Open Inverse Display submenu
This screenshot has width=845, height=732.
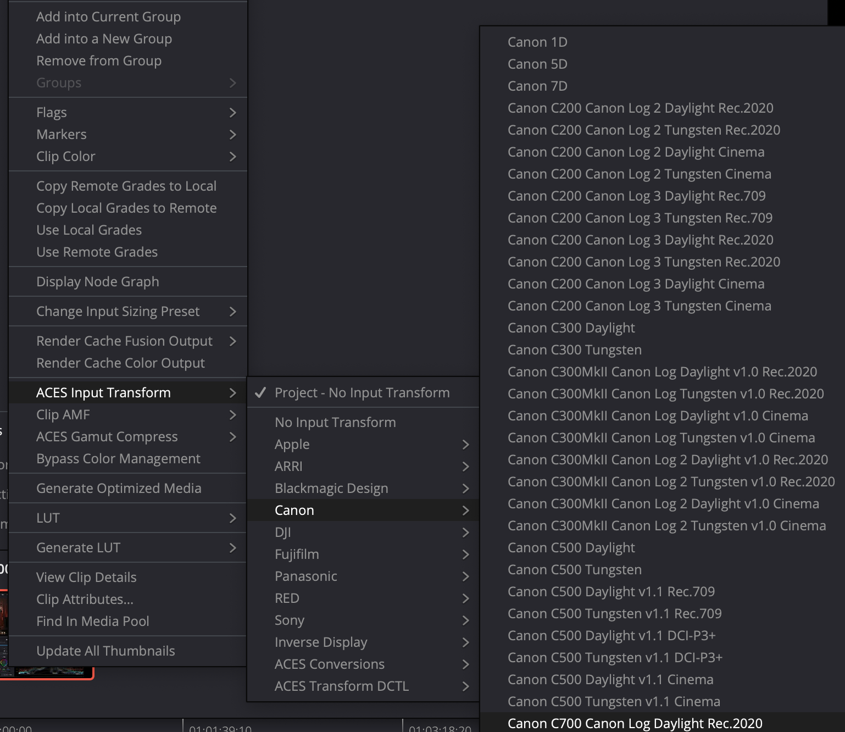point(363,642)
